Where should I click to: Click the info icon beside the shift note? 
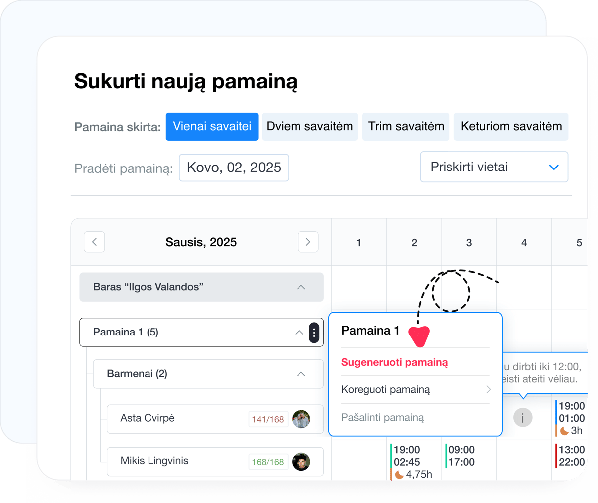pyautogui.click(x=523, y=418)
